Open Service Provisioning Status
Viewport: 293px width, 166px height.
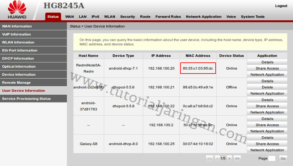coord(33,99)
